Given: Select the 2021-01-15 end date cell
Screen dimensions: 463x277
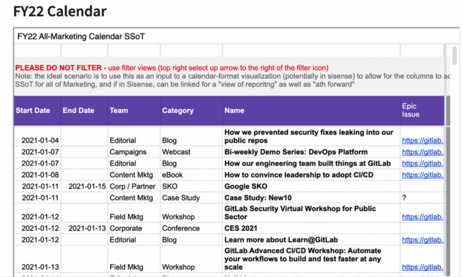Looking at the screenshot, I should tap(84, 186).
